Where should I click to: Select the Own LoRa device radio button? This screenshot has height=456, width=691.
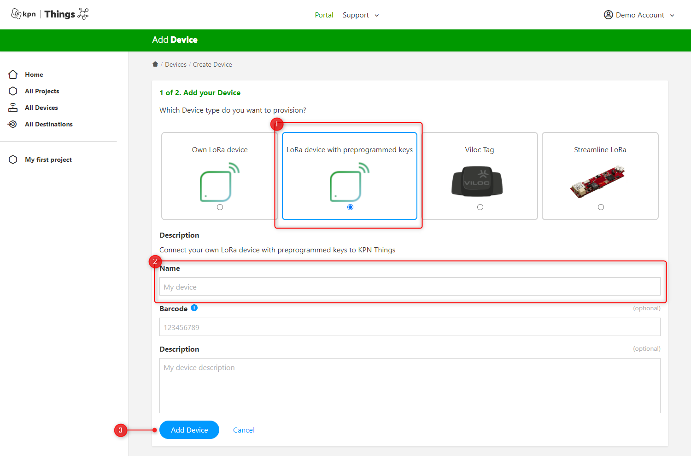coord(220,207)
